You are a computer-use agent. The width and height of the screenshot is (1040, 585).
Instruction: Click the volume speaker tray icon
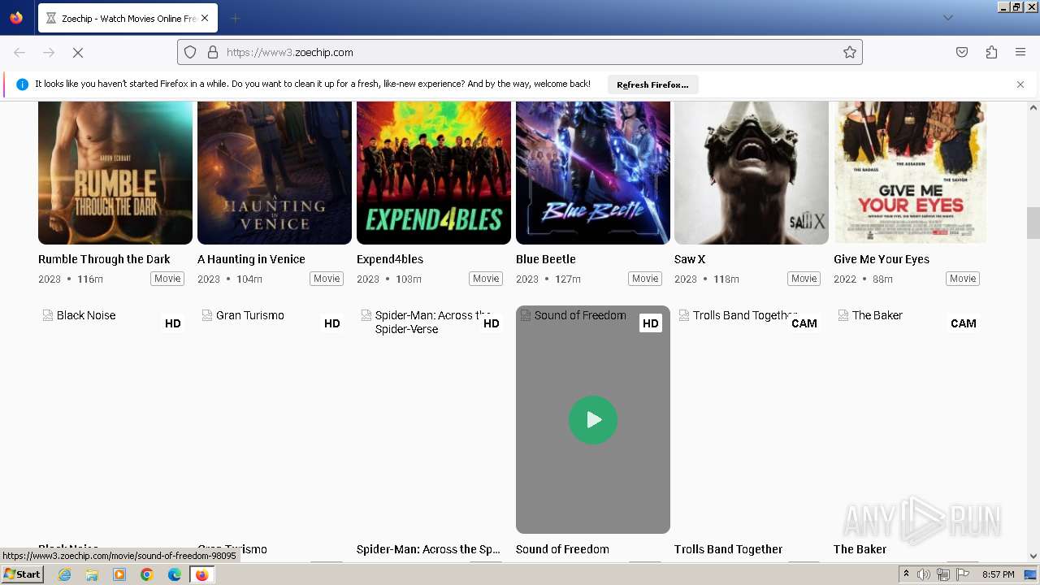pyautogui.click(x=924, y=574)
